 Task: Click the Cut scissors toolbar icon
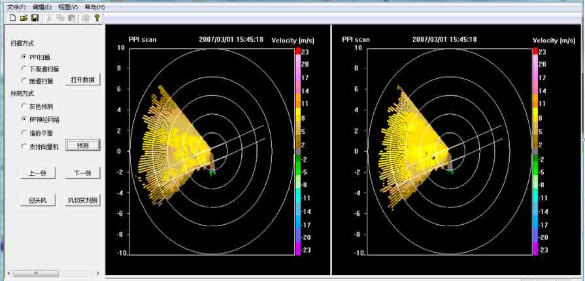tap(49, 18)
